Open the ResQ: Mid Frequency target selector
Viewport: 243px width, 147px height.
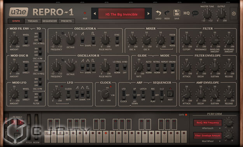tap(208, 123)
